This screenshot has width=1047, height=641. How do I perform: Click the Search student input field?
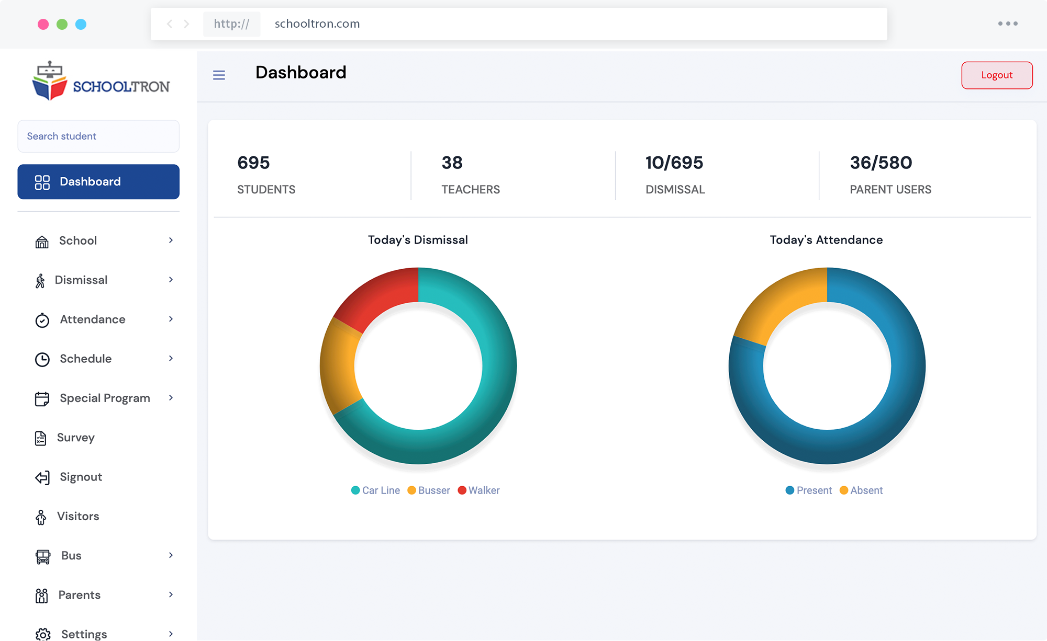[98, 136]
